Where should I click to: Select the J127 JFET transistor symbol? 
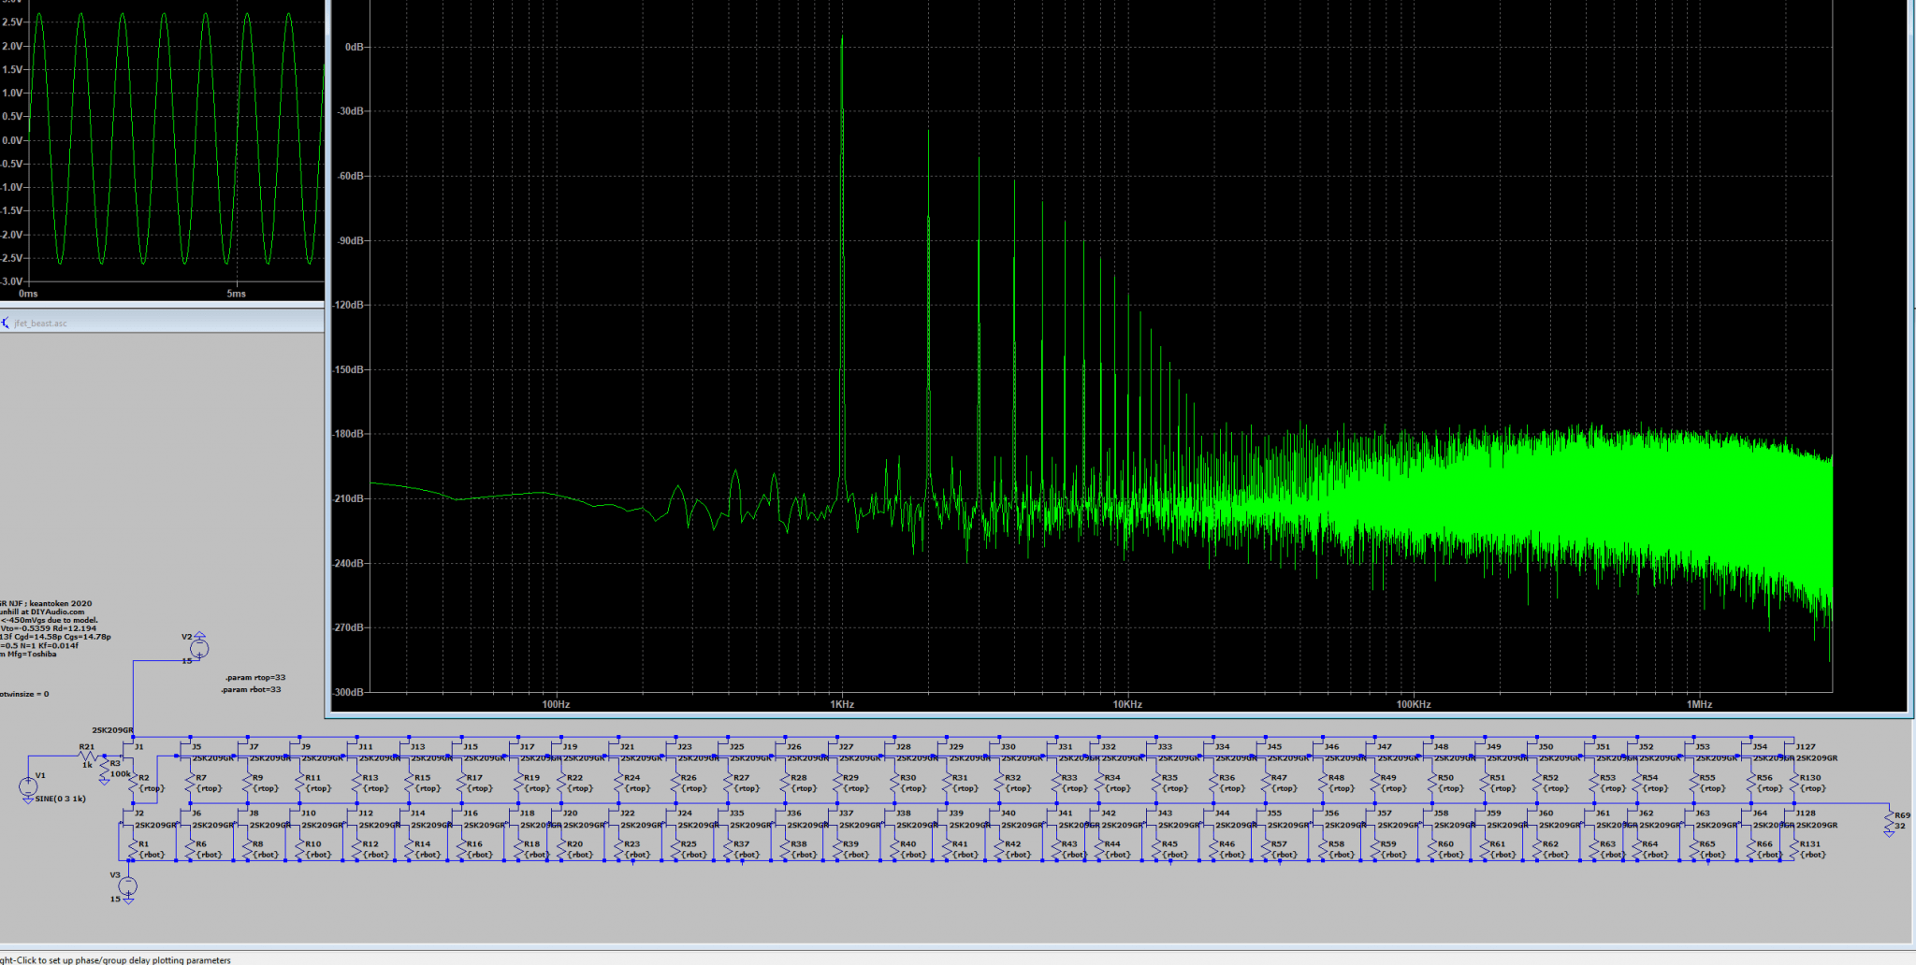(x=1789, y=751)
